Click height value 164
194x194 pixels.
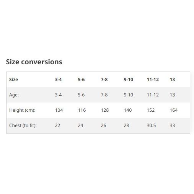[x=174, y=110]
